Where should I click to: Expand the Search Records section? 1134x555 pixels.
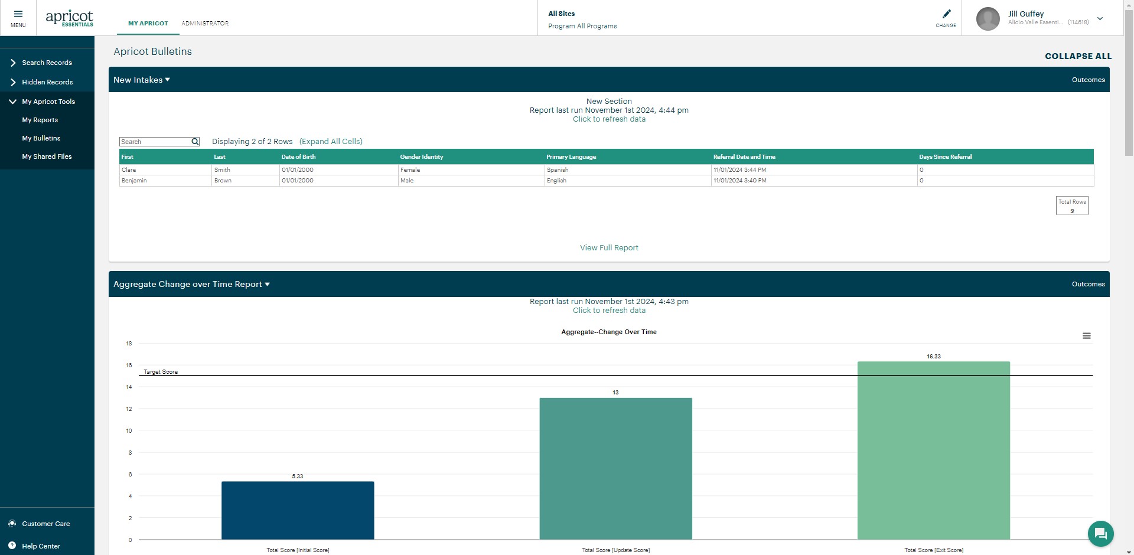[x=47, y=63]
